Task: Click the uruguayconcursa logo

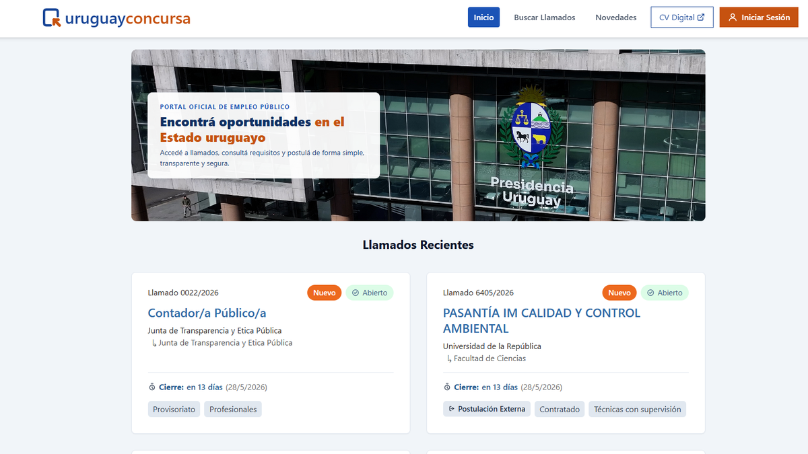Action: 116,18
